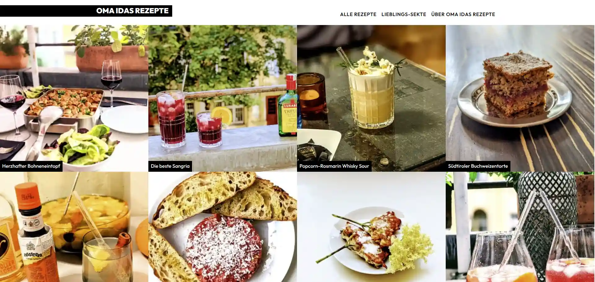This screenshot has width=595, height=282.
Task: Open the tartare with toasted bread tile
Action: click(x=223, y=227)
